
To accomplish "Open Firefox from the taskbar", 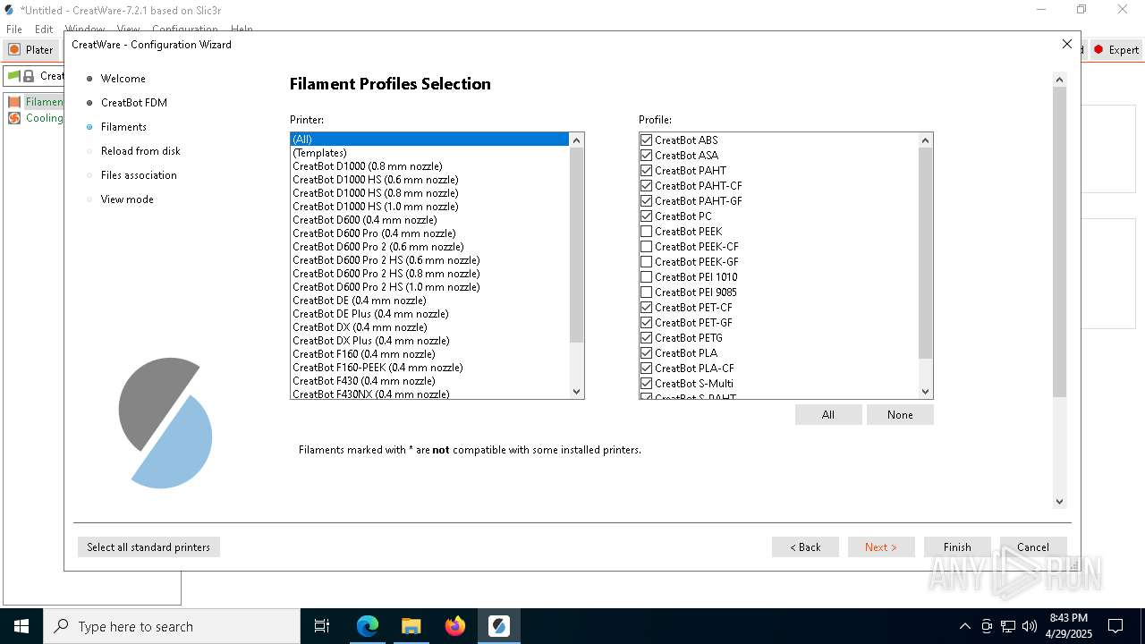I will 455,626.
